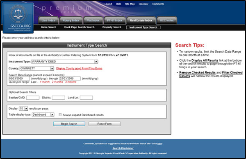Click the Begin Search button
Screen dimensions: 246x159
[69, 124]
